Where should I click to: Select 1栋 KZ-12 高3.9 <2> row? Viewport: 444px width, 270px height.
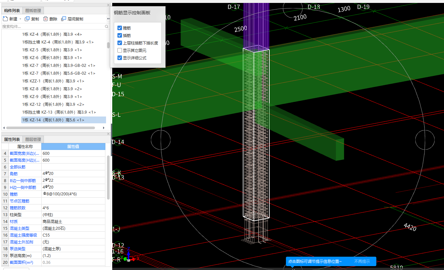click(53, 104)
